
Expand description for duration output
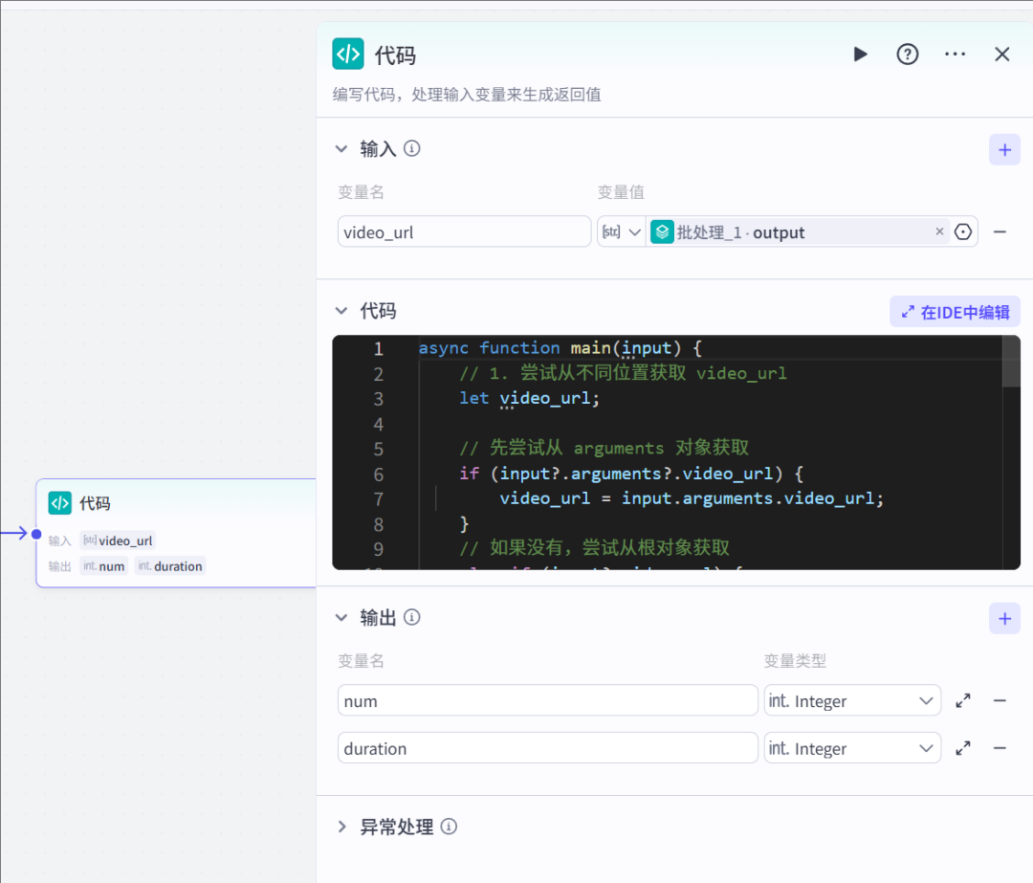[962, 748]
